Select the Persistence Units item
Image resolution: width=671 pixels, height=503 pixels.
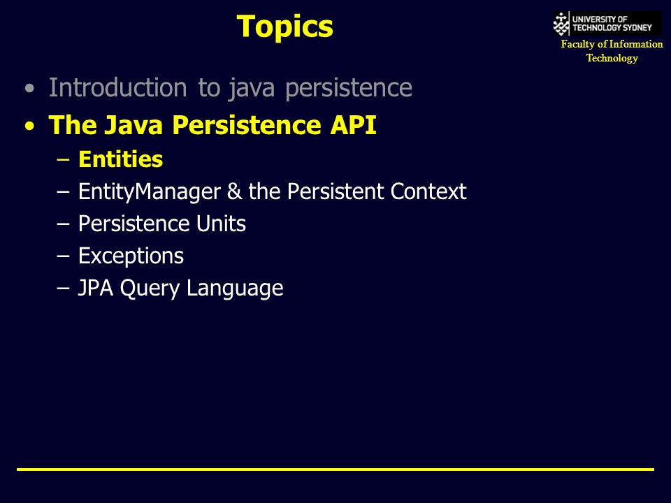(162, 224)
